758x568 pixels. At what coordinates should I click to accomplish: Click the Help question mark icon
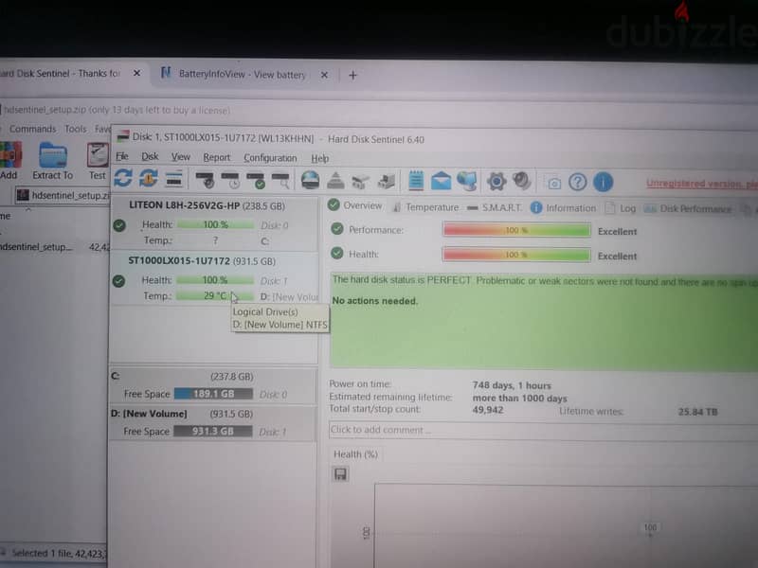[578, 182]
